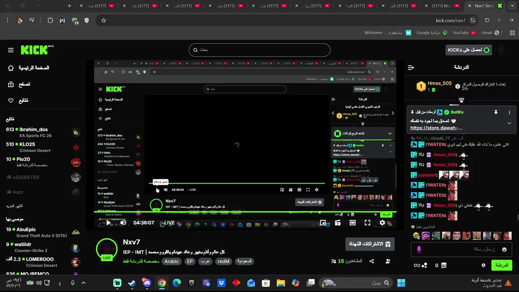Screen dimensions: 519x292
Task: Toggle mini player mode in the video controls
Action: coord(323,223)
